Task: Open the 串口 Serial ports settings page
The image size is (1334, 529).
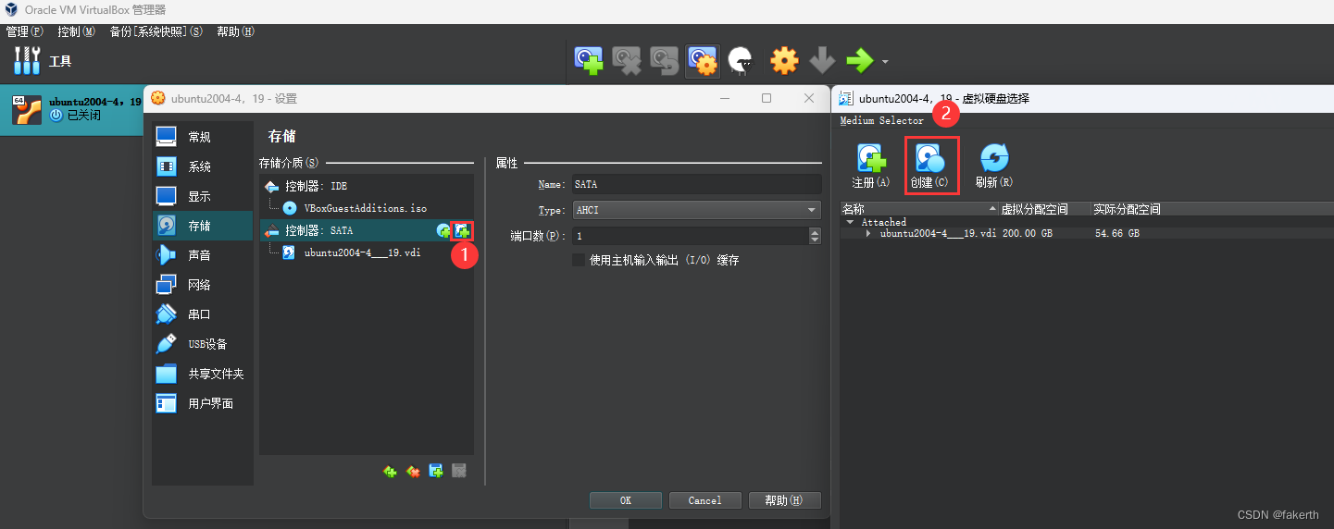Action: pos(203,314)
